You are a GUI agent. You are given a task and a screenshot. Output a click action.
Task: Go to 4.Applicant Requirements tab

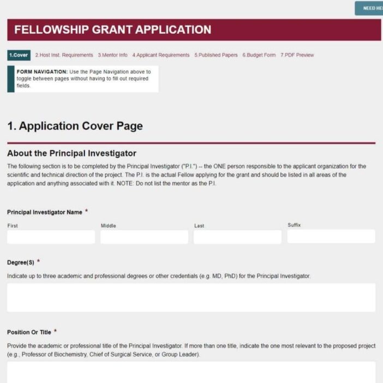[161, 55]
